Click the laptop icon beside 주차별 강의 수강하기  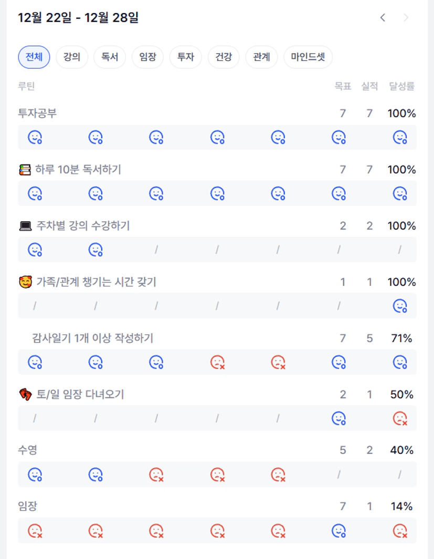coord(25,226)
